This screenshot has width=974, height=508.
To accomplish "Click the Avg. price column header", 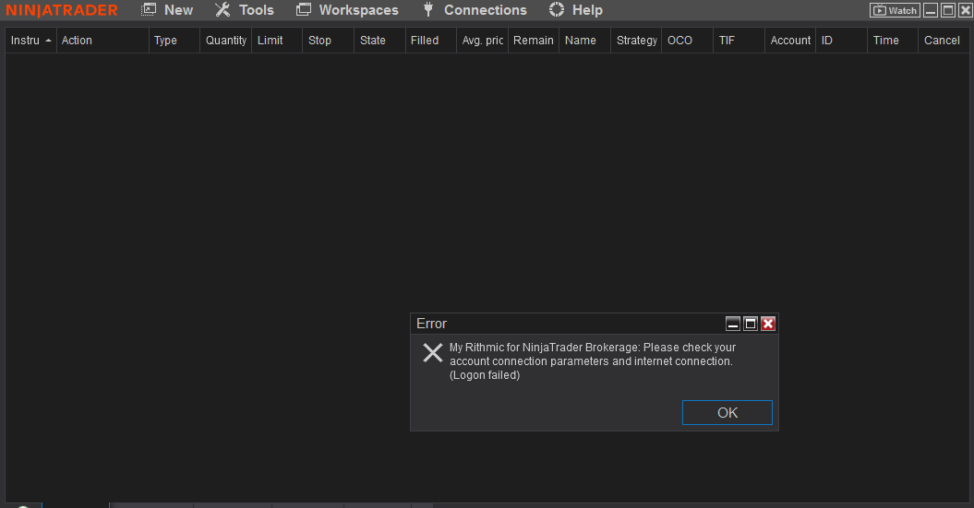I will [482, 41].
